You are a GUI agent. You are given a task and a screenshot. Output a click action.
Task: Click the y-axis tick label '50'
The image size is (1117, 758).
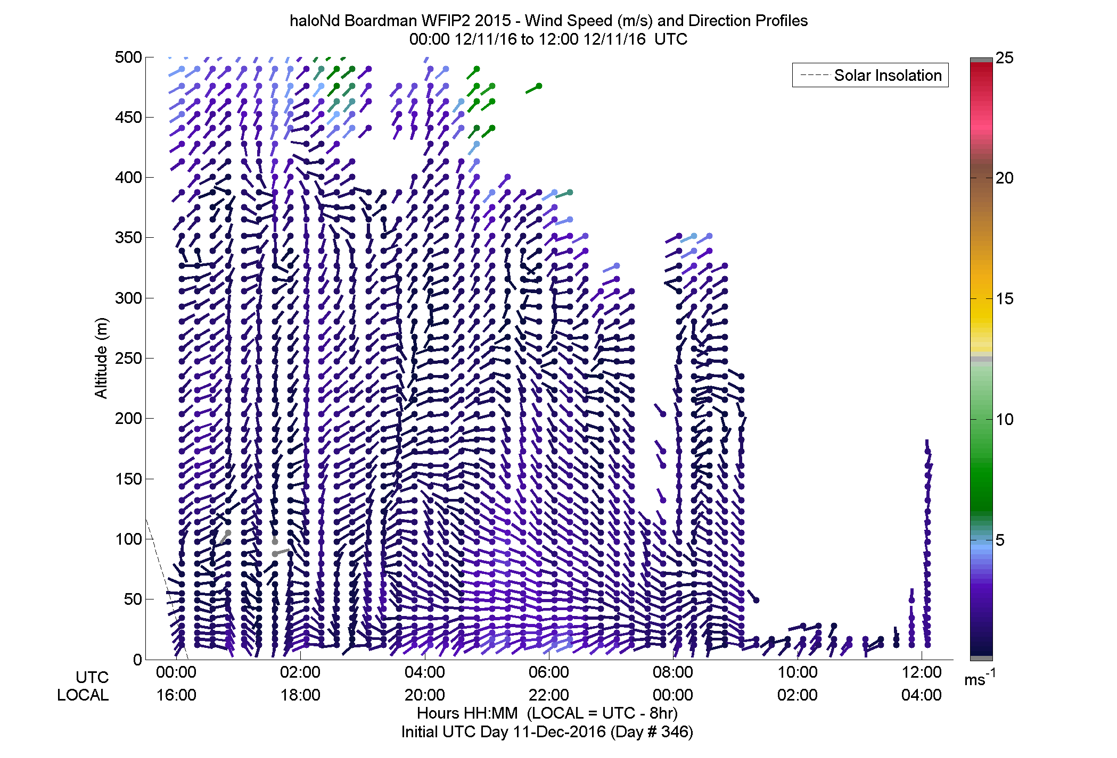point(133,599)
